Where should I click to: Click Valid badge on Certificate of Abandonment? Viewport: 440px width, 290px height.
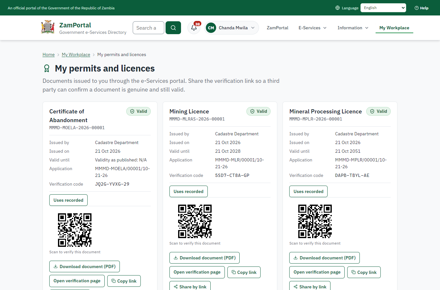tap(139, 111)
